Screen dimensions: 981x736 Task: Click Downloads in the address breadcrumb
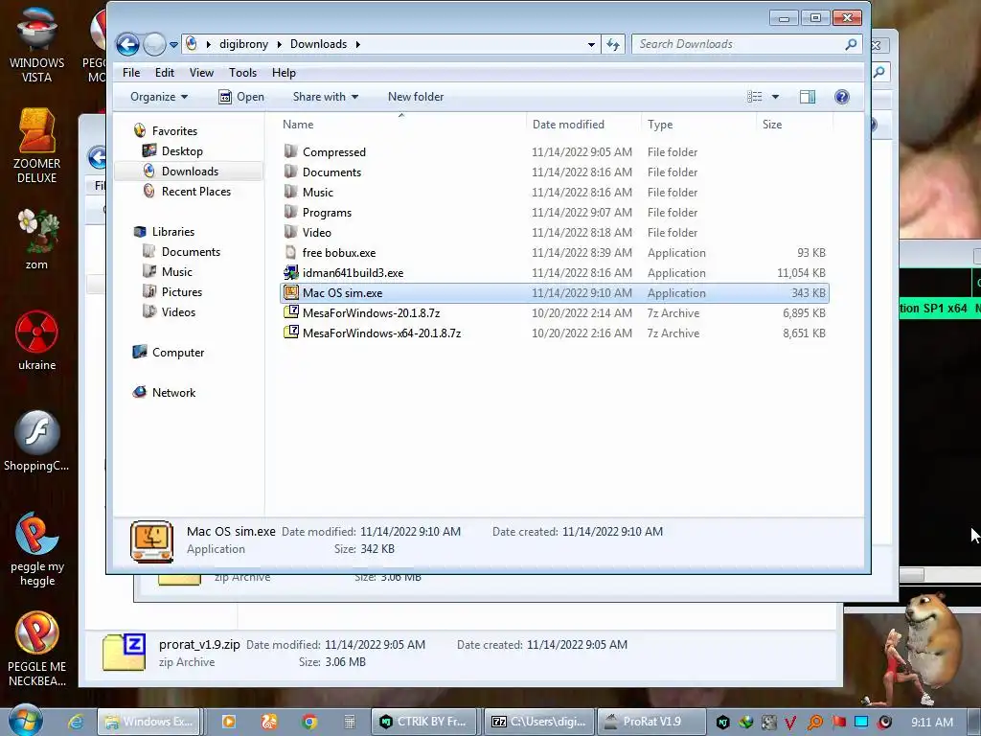pyautogui.click(x=318, y=44)
